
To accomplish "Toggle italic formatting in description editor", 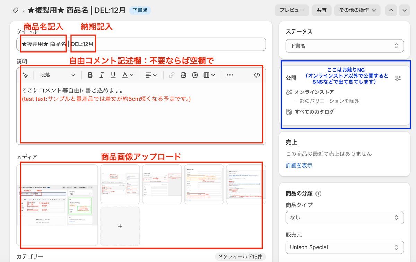I will pos(102,75).
